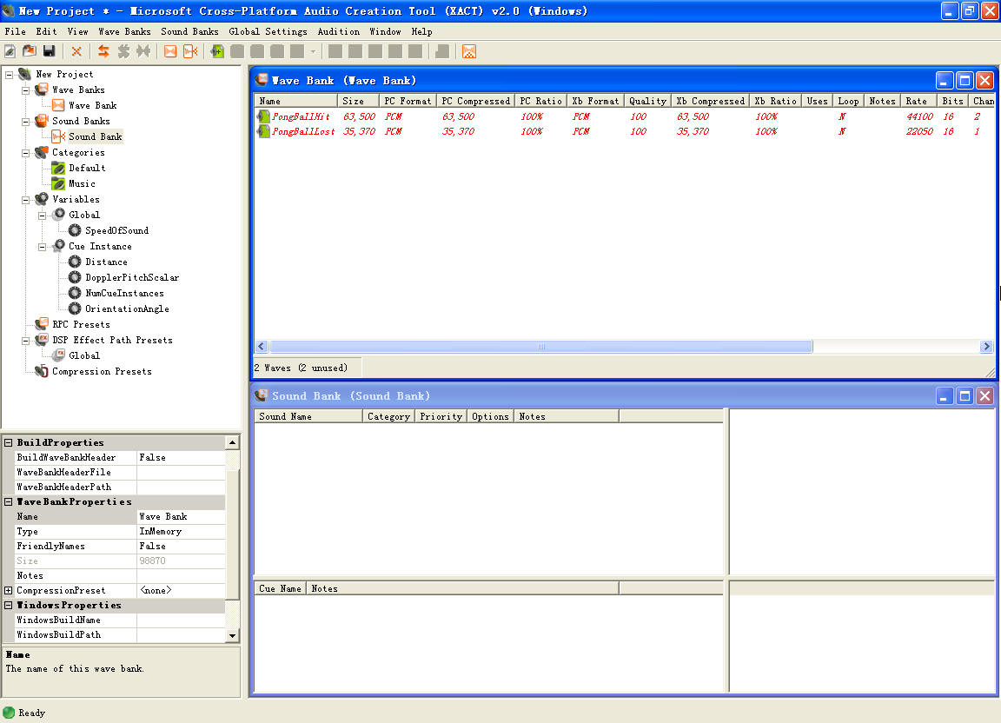Sort waves by the Size column header

tap(358, 101)
